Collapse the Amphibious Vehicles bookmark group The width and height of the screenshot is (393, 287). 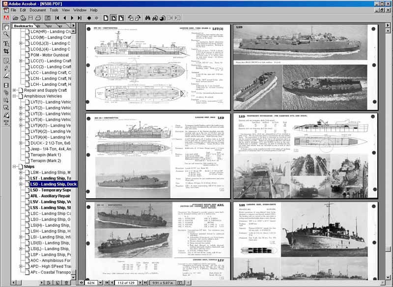point(15,96)
